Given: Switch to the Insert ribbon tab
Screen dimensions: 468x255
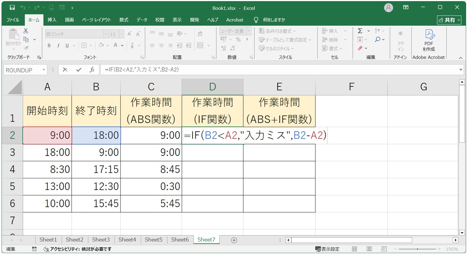Looking at the screenshot, I should 52,20.
